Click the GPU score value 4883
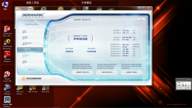 point(69,51)
